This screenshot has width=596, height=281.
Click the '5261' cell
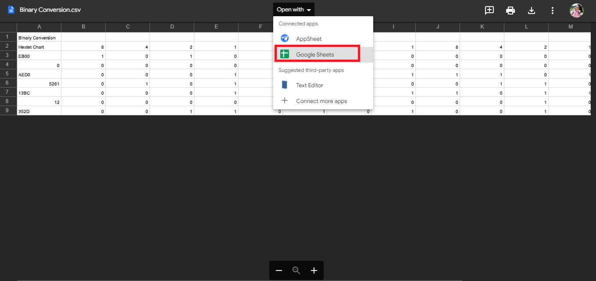click(39, 83)
